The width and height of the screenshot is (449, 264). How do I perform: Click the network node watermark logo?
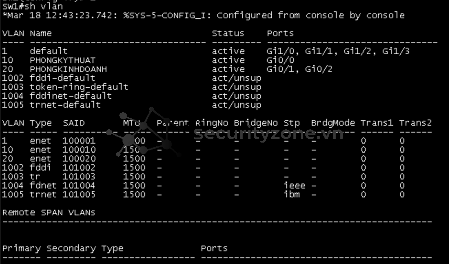click(145, 132)
